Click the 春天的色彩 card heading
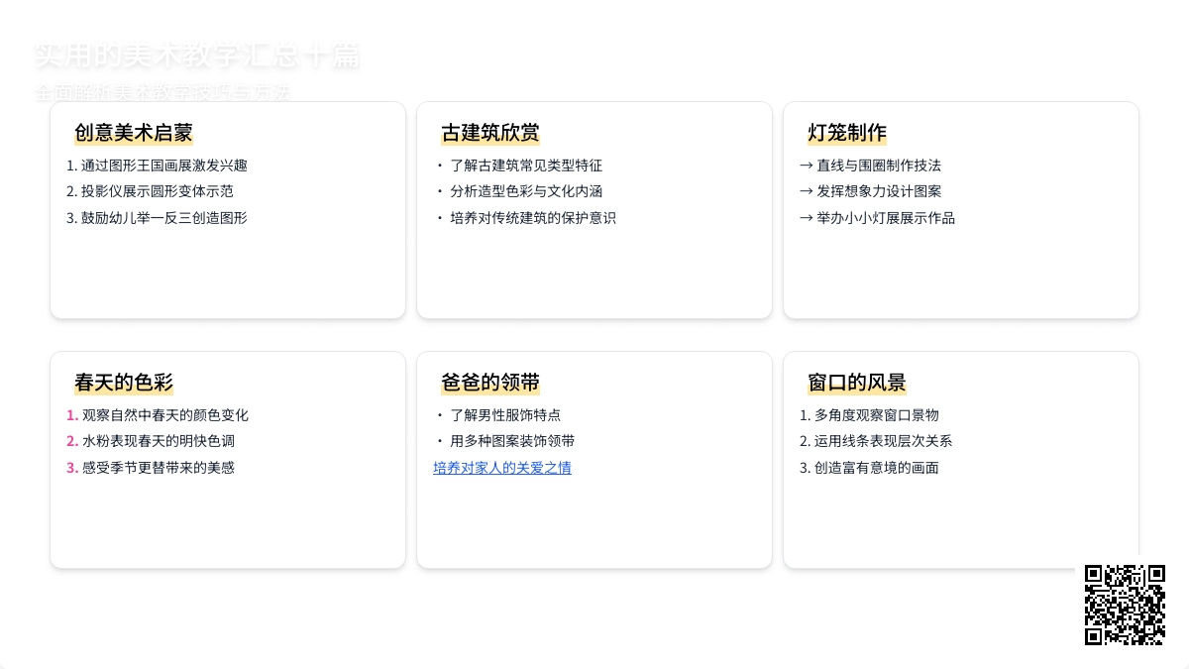The height and width of the screenshot is (669, 1189). pyautogui.click(x=124, y=383)
